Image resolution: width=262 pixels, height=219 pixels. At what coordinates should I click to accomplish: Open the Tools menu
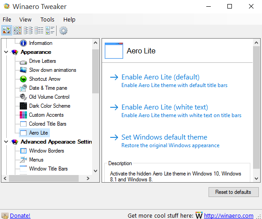point(47,20)
